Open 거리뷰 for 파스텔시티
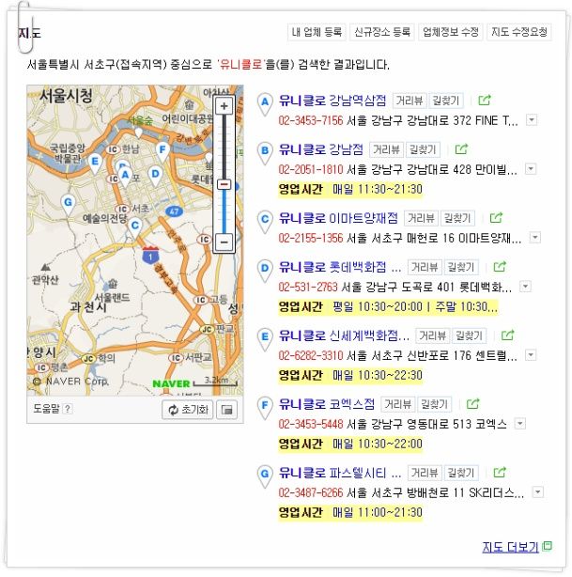This screenshot has height=577, width=572. tap(425, 473)
